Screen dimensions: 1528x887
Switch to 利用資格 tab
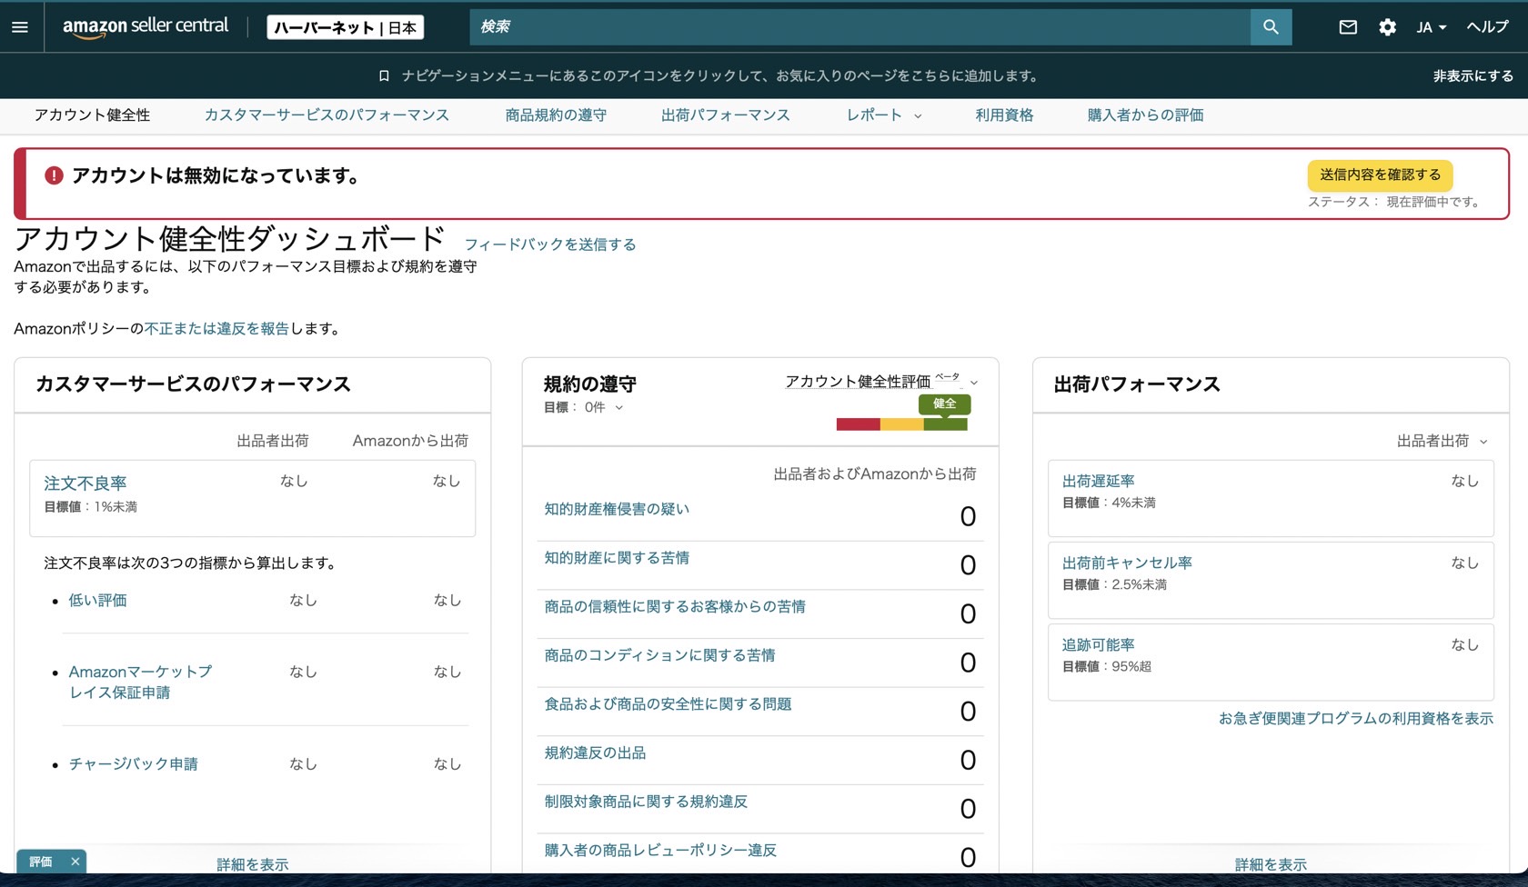tap(1004, 115)
